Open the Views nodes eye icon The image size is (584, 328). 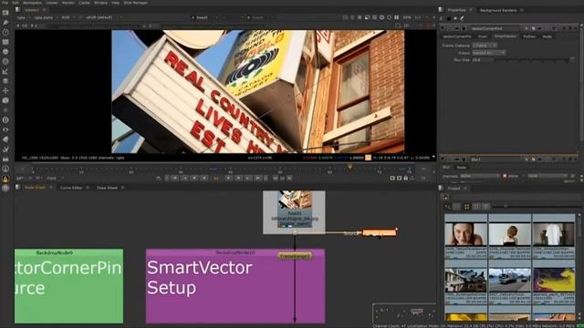click(x=5, y=129)
